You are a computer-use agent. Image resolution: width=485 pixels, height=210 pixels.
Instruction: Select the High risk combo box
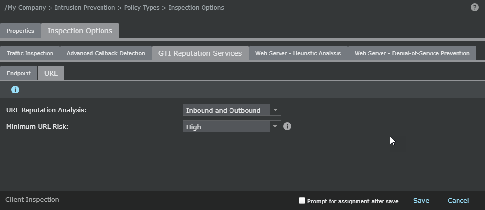point(231,126)
